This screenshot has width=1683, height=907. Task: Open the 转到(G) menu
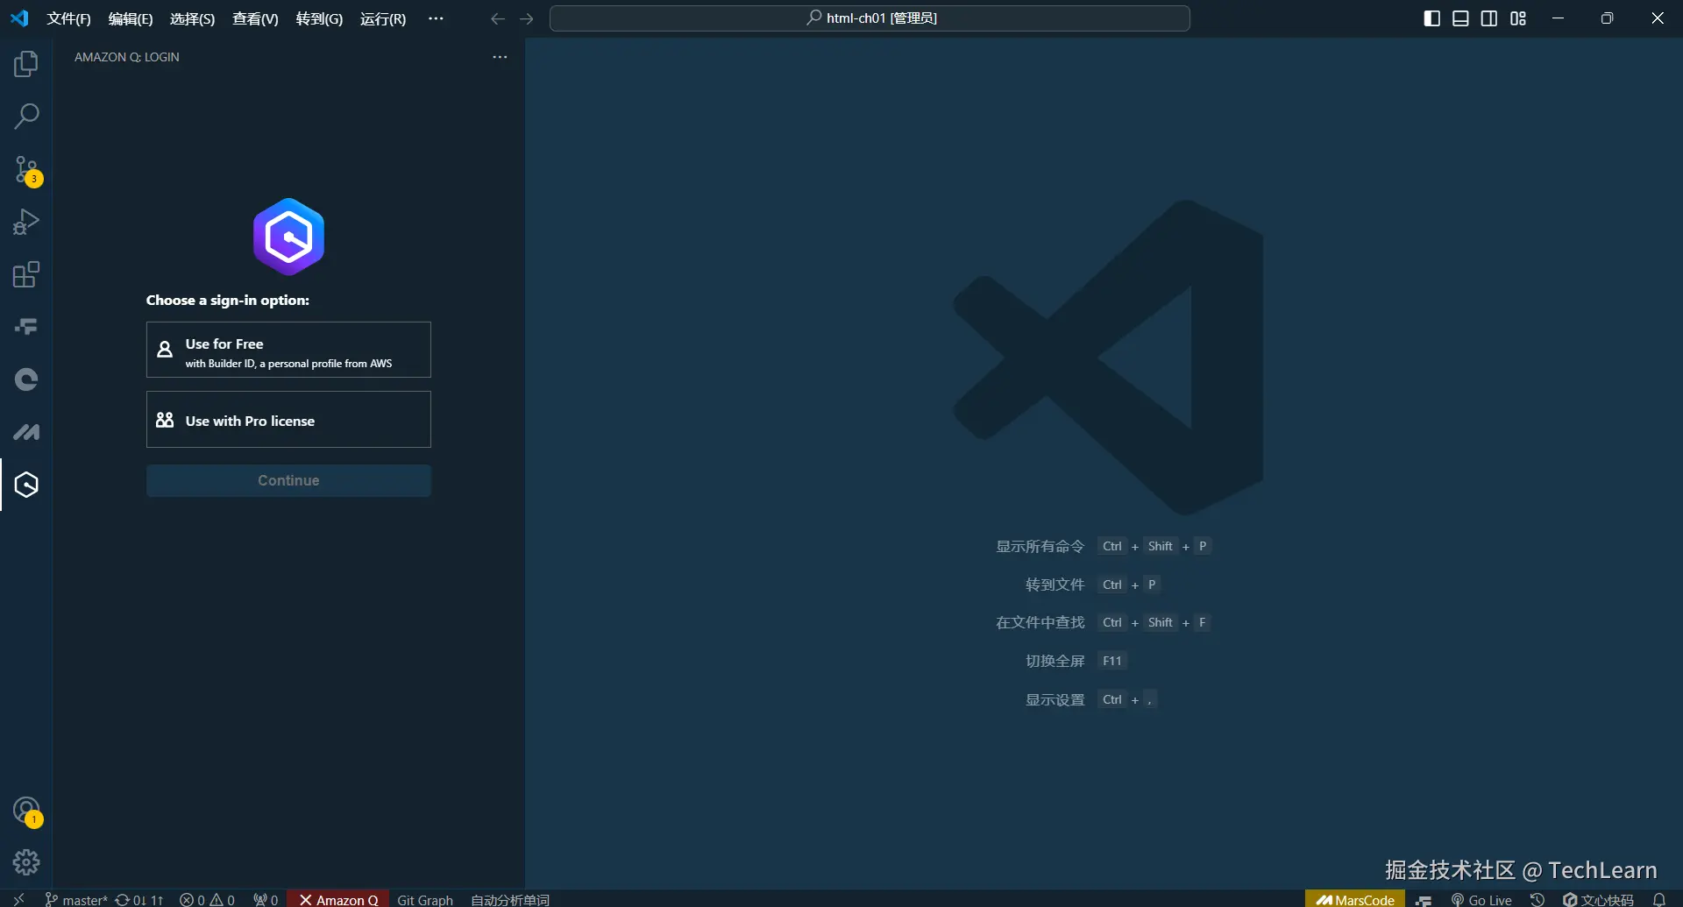(319, 18)
